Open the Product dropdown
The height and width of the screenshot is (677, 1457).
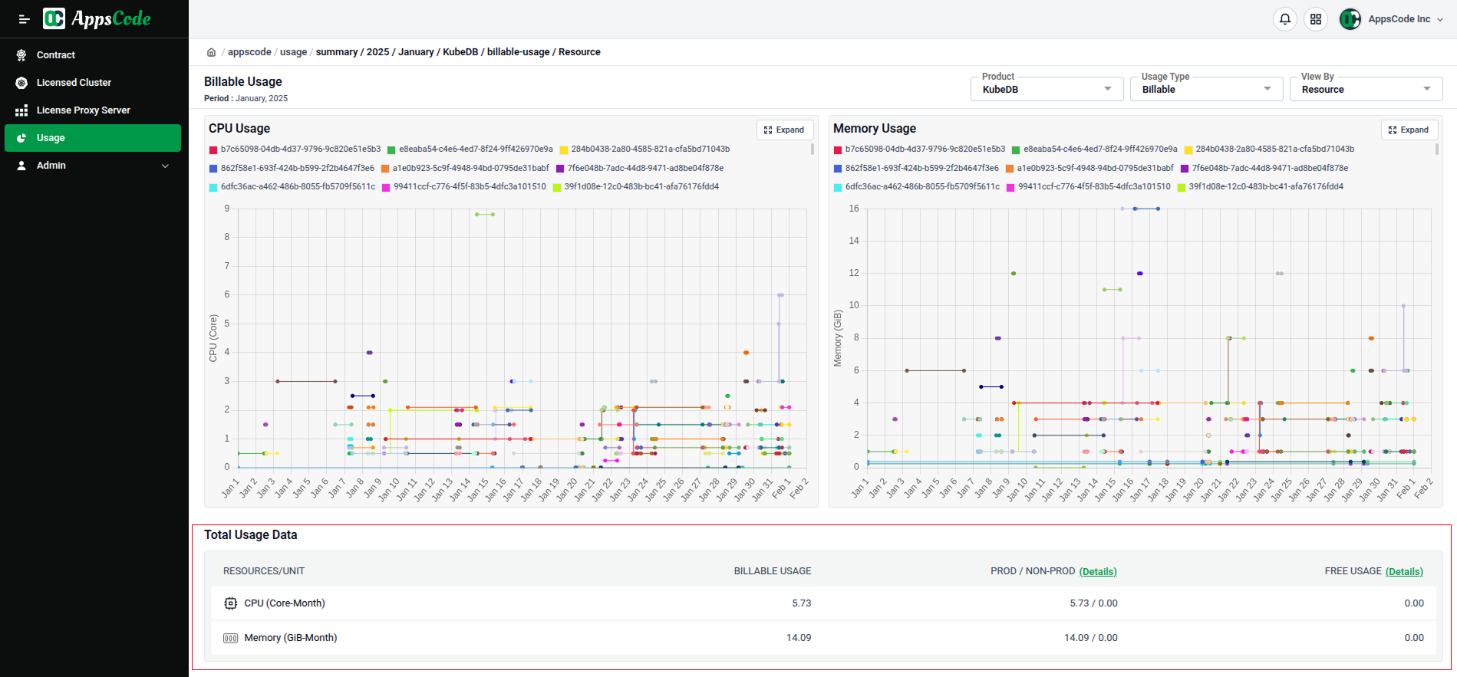[x=1047, y=89]
